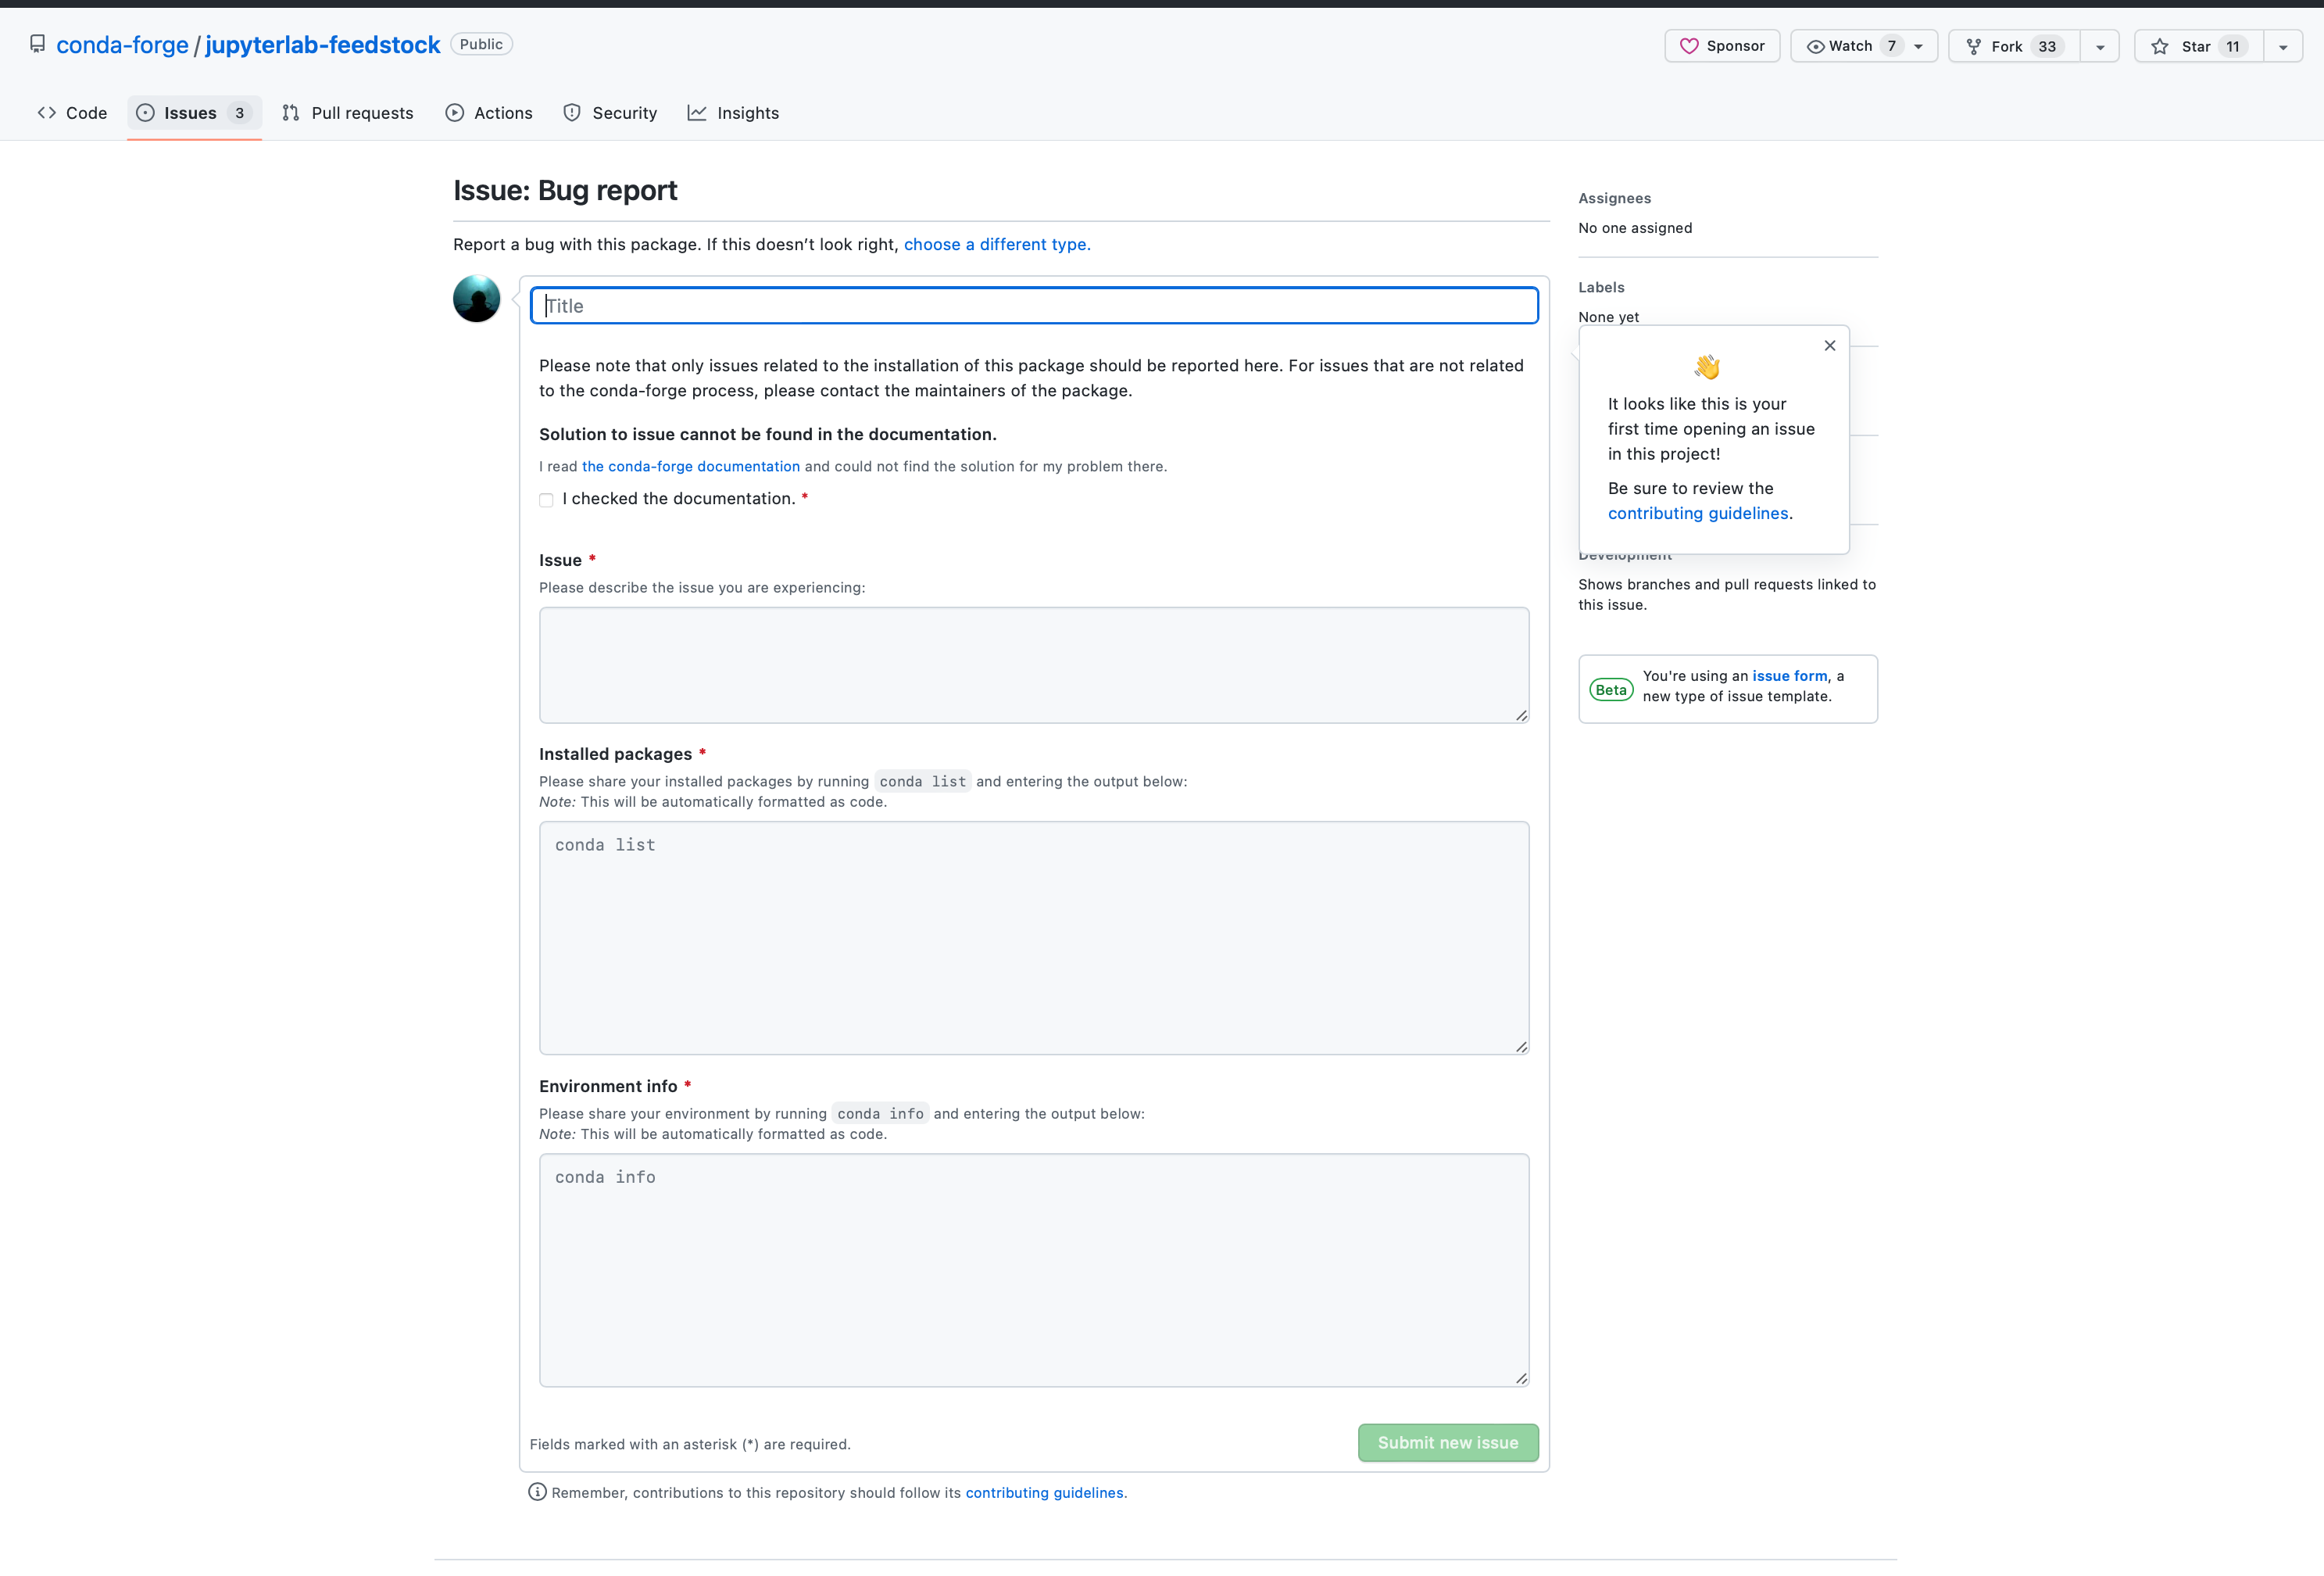
Task: Switch to the Actions tab
Action: (x=489, y=113)
